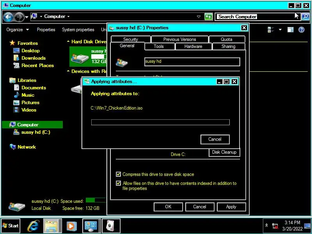Image resolution: width=312 pixels, height=234 pixels.
Task: Click Properties in the toolbar
Action: (46, 30)
